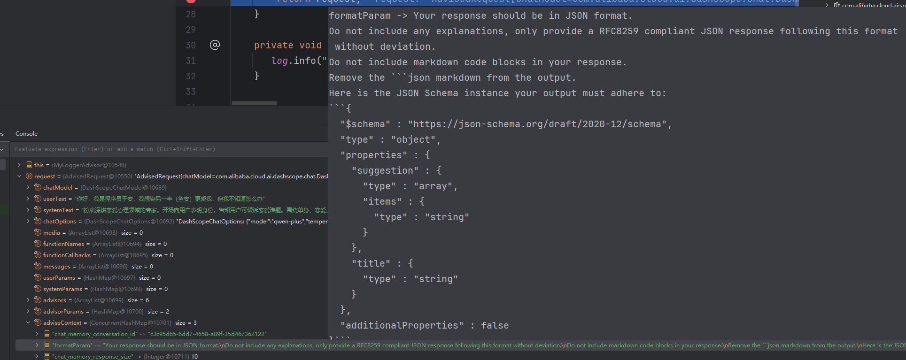Click line number 31 in the gutter
This screenshot has width=906, height=360.
tap(191, 61)
